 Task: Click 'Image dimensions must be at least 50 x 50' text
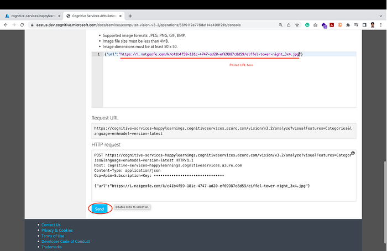[140, 46]
